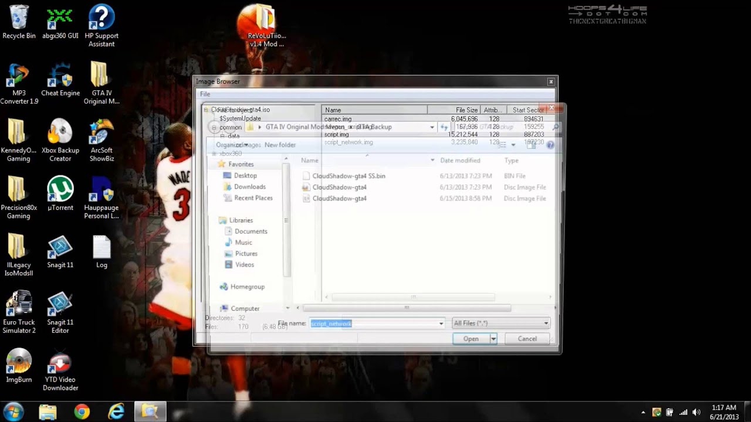Click the Open button
Screen dimensions: 751x422
click(471, 339)
